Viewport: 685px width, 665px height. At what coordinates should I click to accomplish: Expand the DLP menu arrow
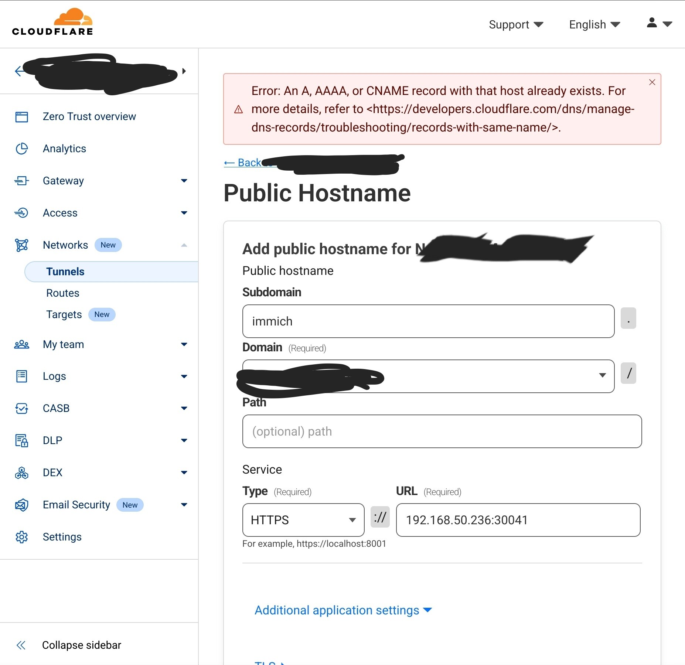[x=184, y=440]
